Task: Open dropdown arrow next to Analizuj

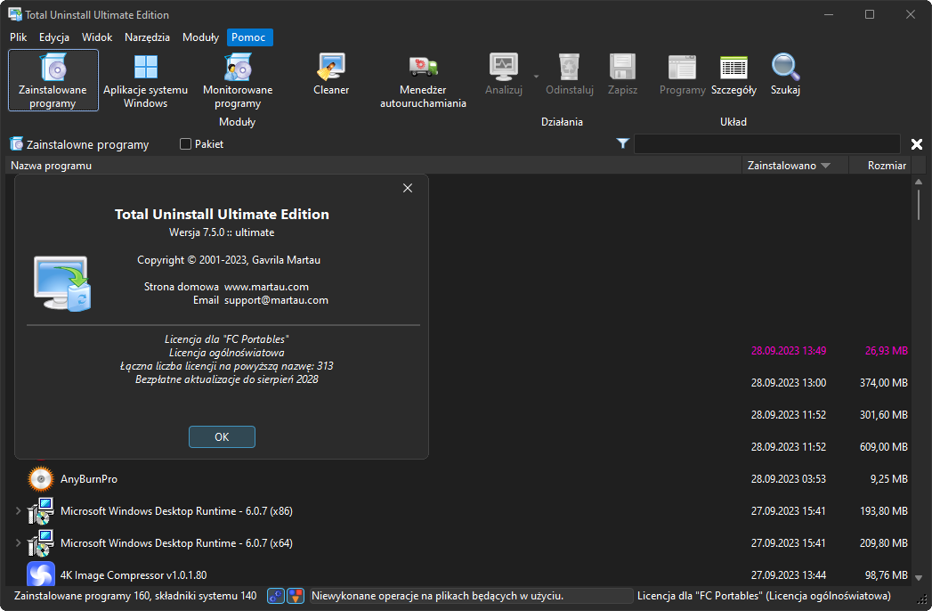Action: (536, 76)
